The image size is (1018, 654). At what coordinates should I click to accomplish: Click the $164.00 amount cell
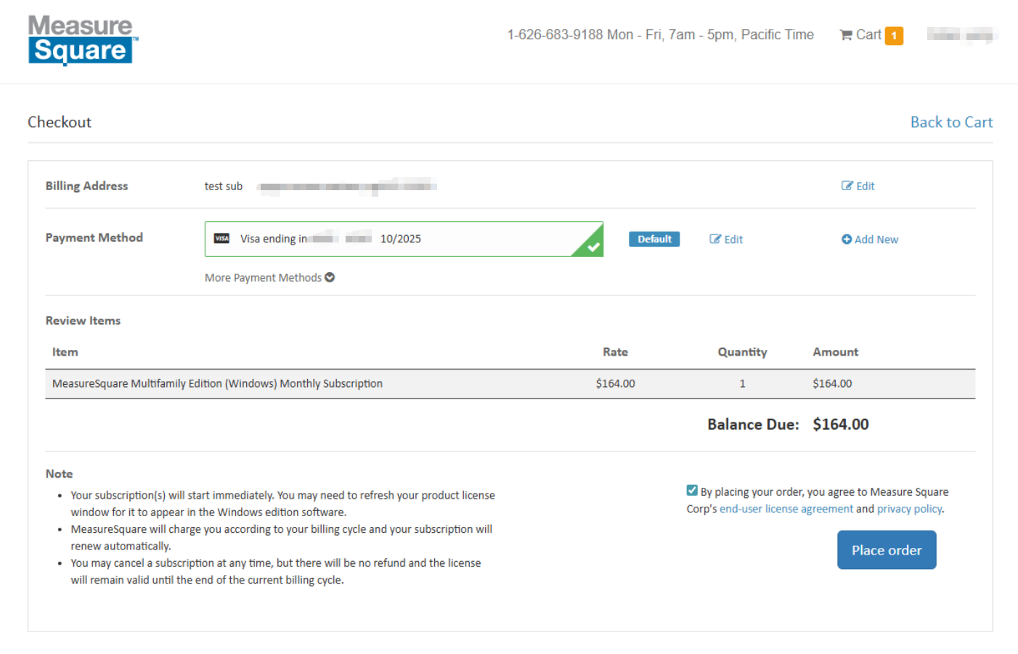pyautogui.click(x=832, y=383)
